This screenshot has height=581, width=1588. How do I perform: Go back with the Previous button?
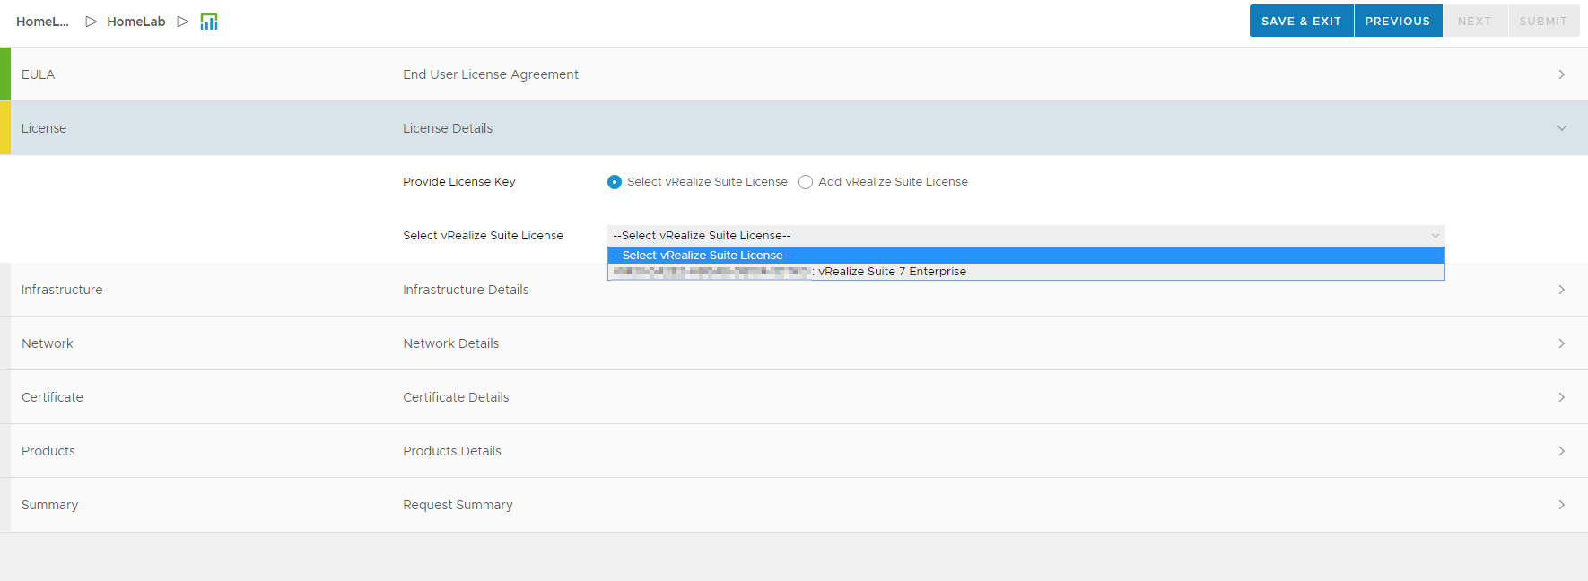point(1397,21)
